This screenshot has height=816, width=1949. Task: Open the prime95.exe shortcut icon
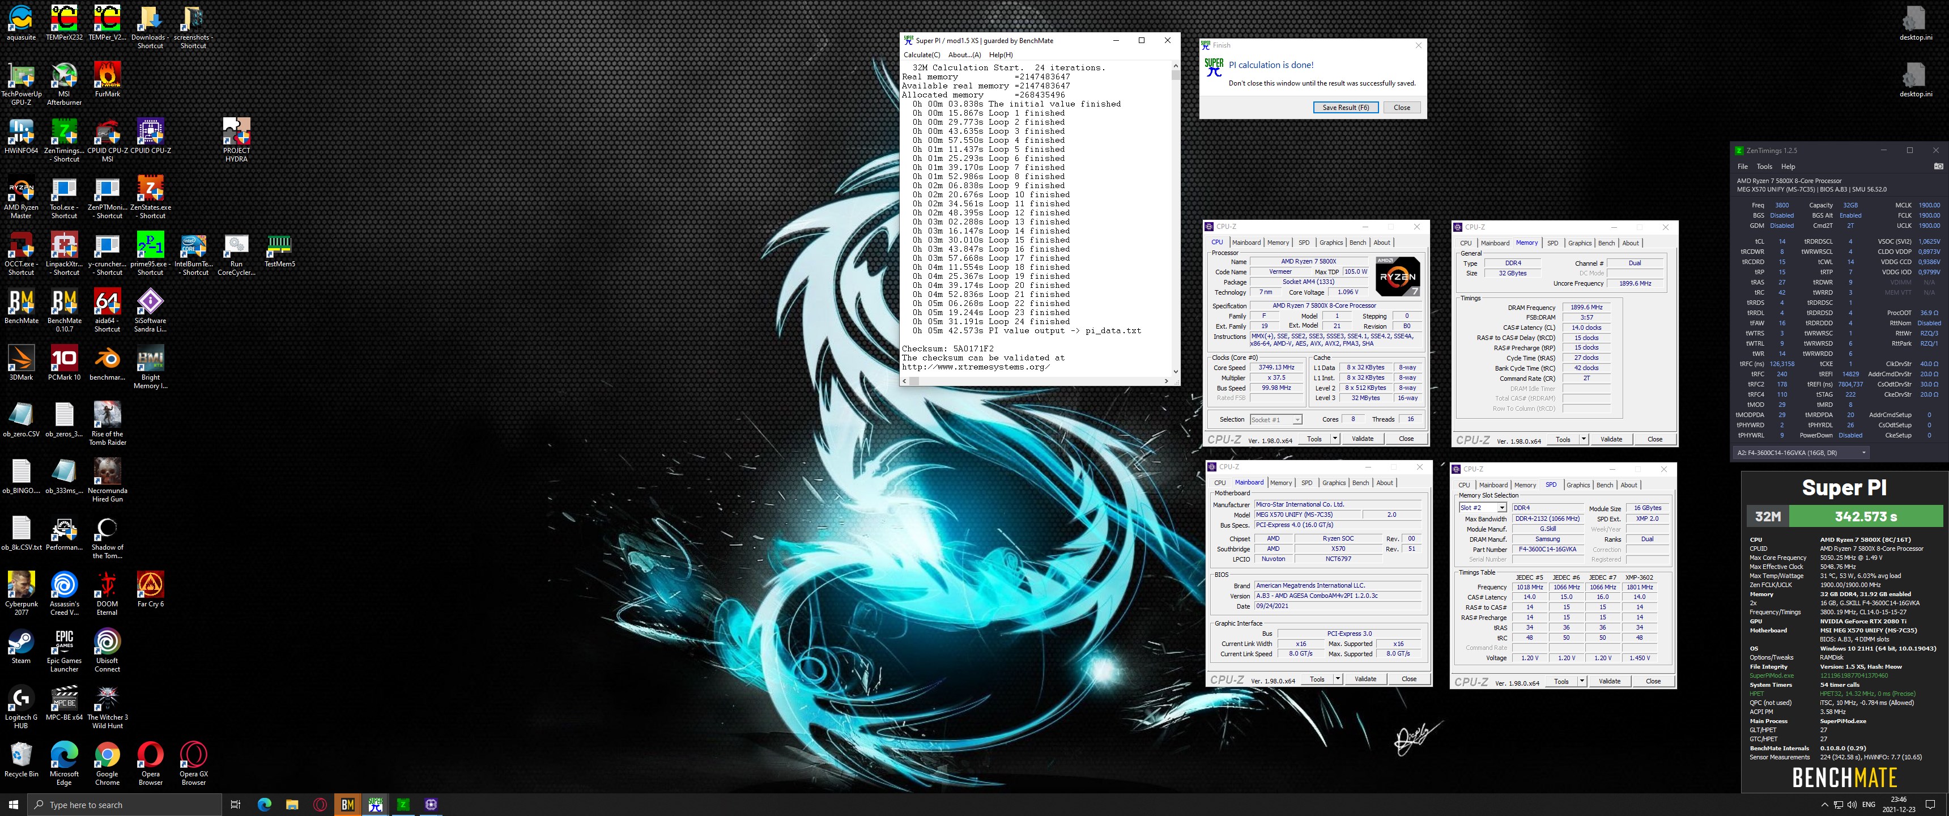point(150,253)
